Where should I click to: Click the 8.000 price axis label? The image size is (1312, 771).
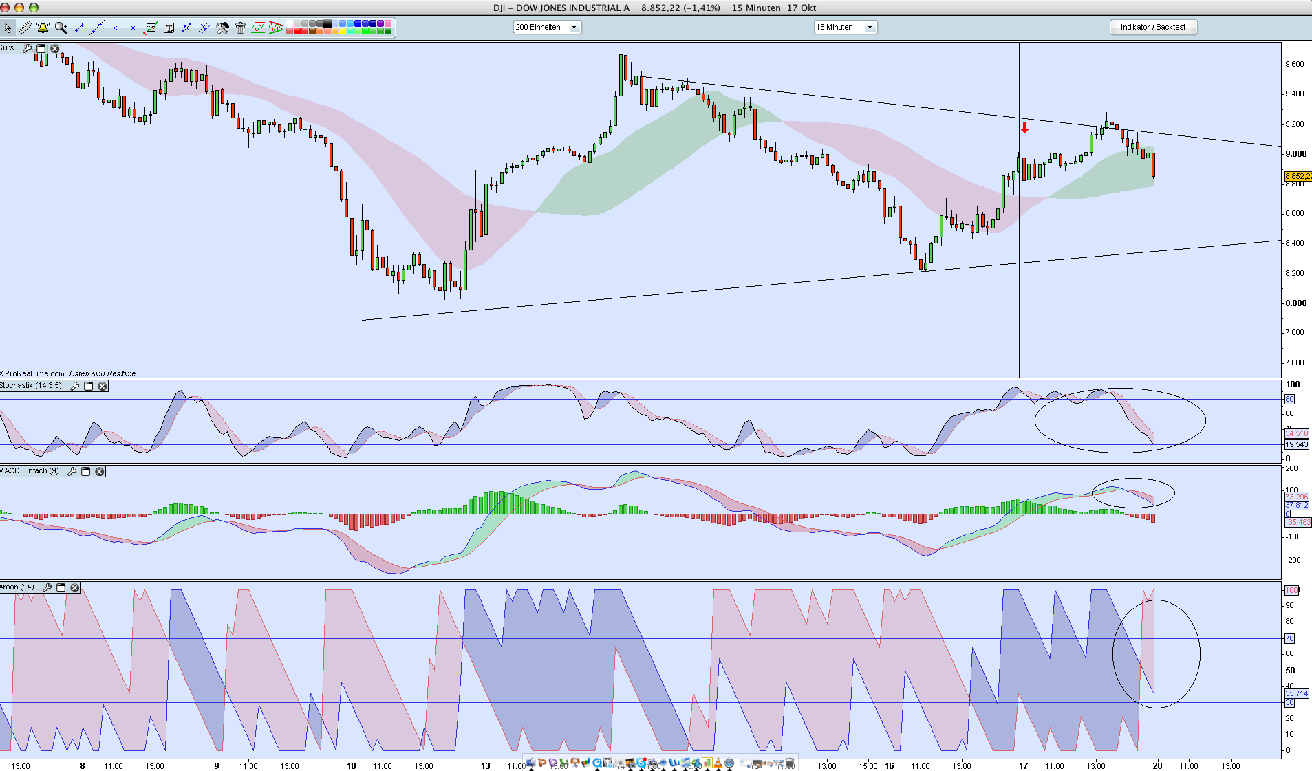click(x=1295, y=303)
